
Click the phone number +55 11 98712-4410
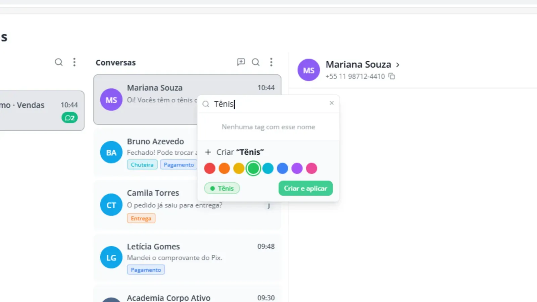(x=355, y=77)
